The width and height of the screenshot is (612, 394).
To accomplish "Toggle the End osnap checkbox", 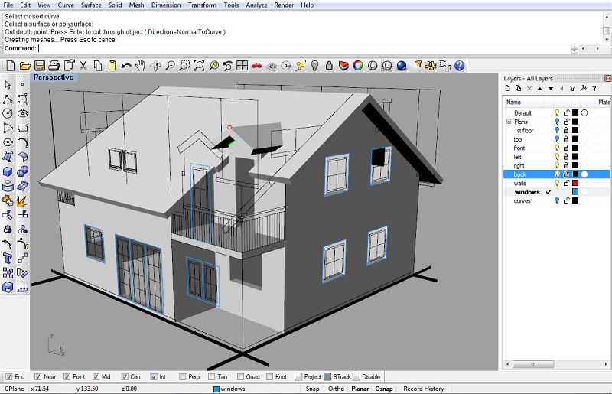I will [x=9, y=377].
